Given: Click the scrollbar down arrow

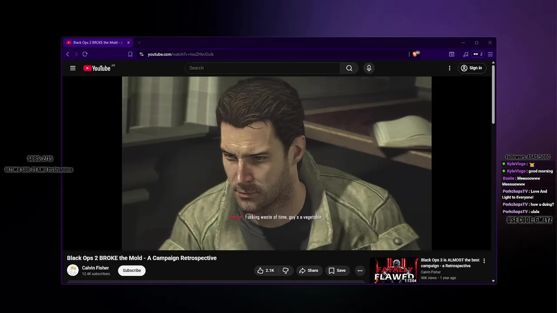Looking at the screenshot, I should pos(493,281).
